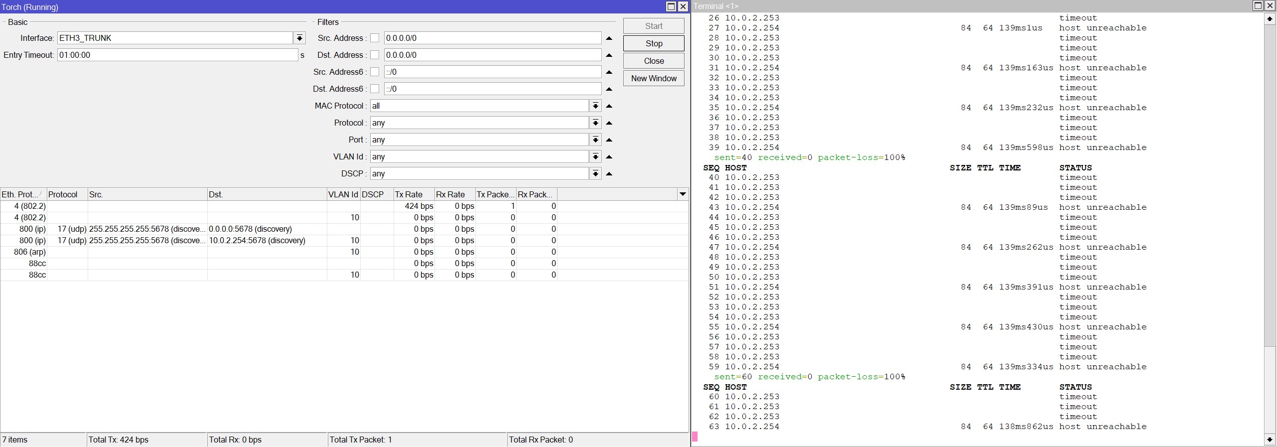
Task: Enable the Dst. Address filter checkbox
Action: click(x=375, y=55)
